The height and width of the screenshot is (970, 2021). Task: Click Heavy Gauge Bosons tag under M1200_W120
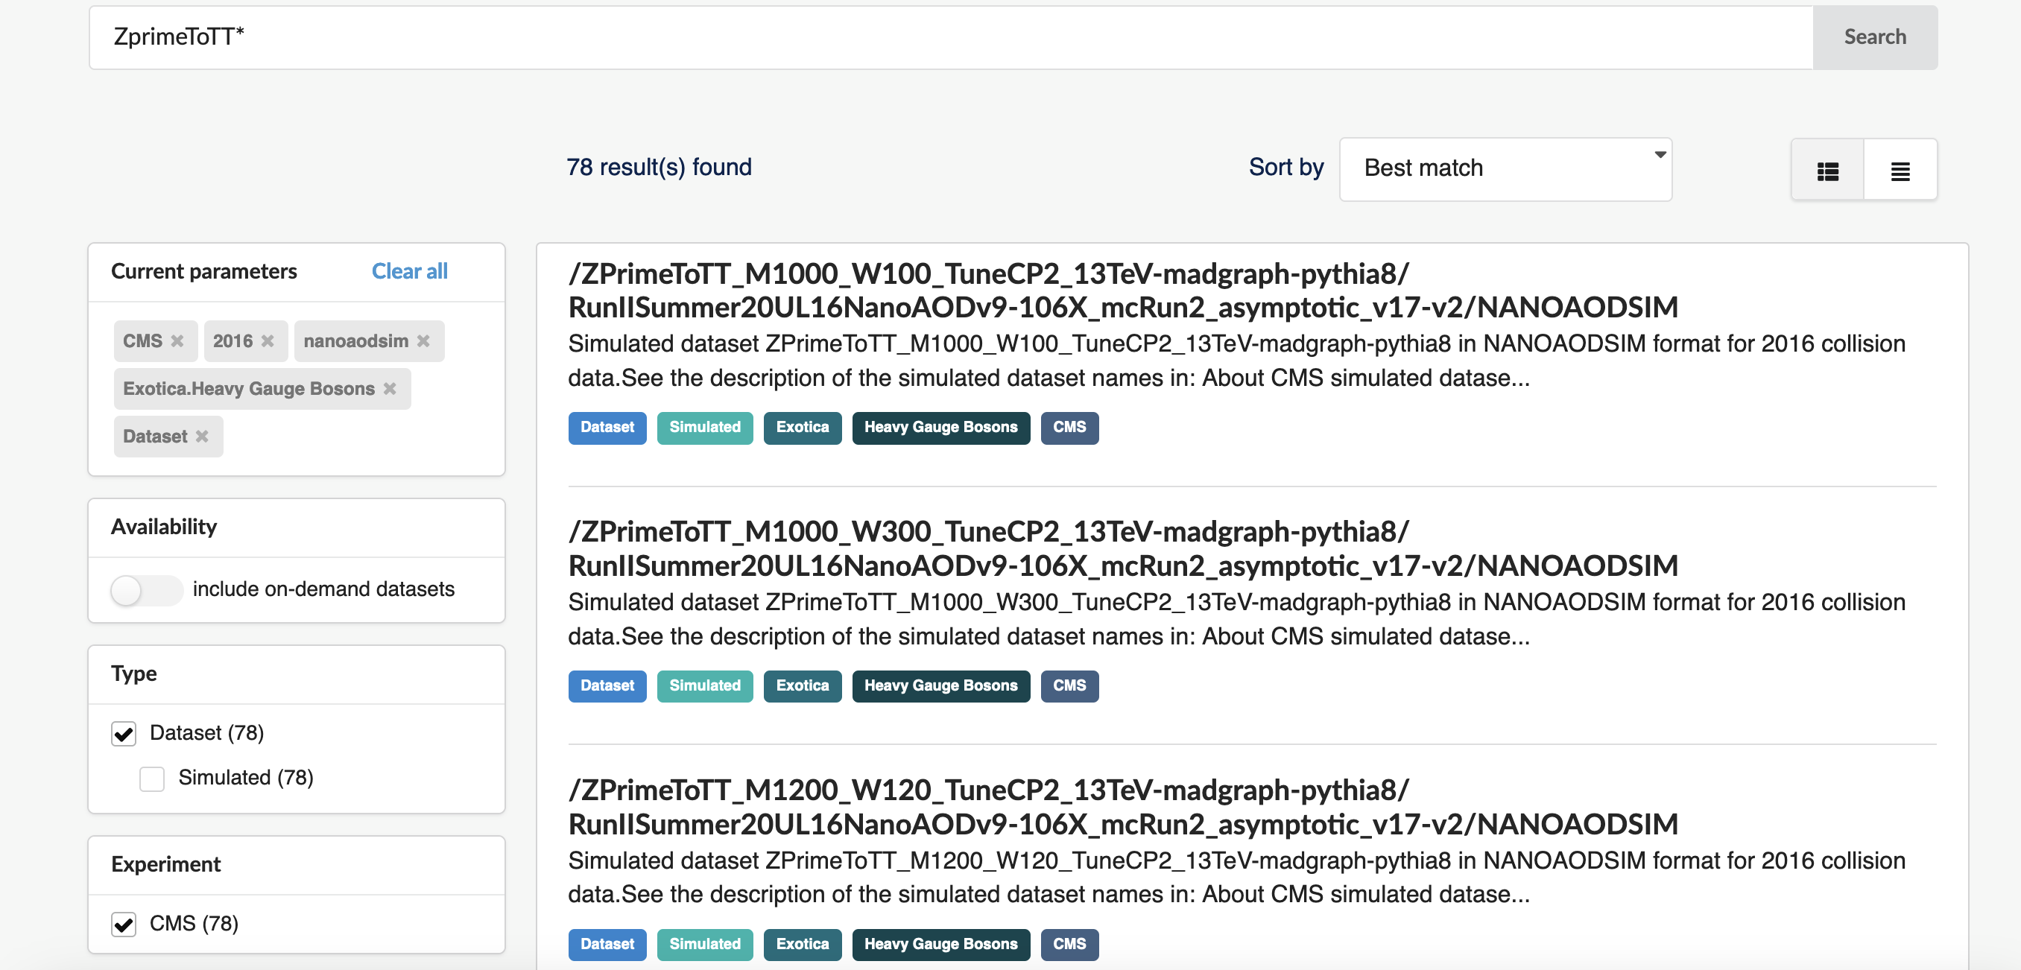(940, 944)
